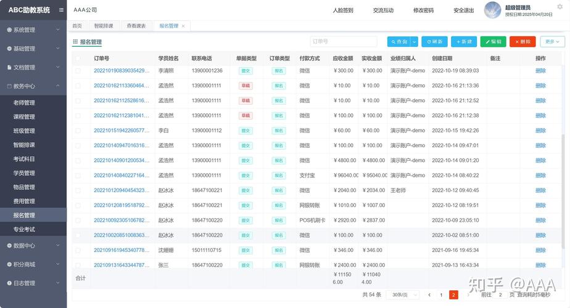Open order link 202210162112381041
The image size is (570, 308).
point(122,116)
